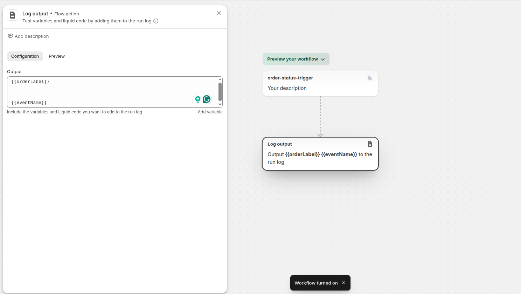Open the info icon beside run log text
The image size is (521, 294).
pyautogui.click(x=156, y=21)
